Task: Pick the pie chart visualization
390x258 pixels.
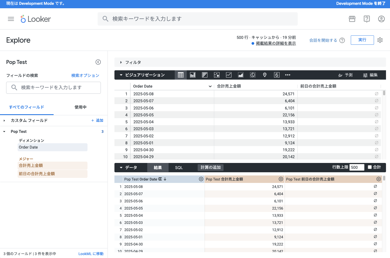Action: tap(253, 75)
